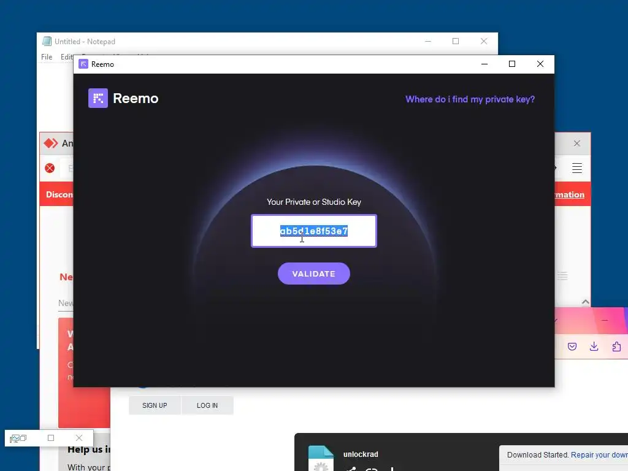Close the Untitled Notepad window

pos(484,41)
